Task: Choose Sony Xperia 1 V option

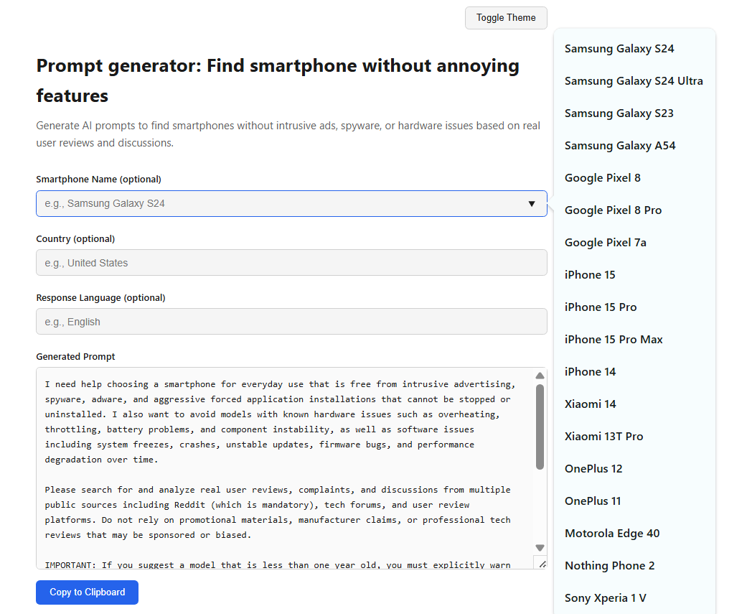Action: pyautogui.click(x=606, y=598)
